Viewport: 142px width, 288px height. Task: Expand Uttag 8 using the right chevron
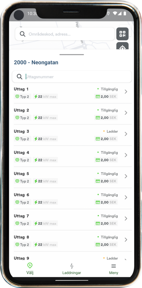point(126,240)
